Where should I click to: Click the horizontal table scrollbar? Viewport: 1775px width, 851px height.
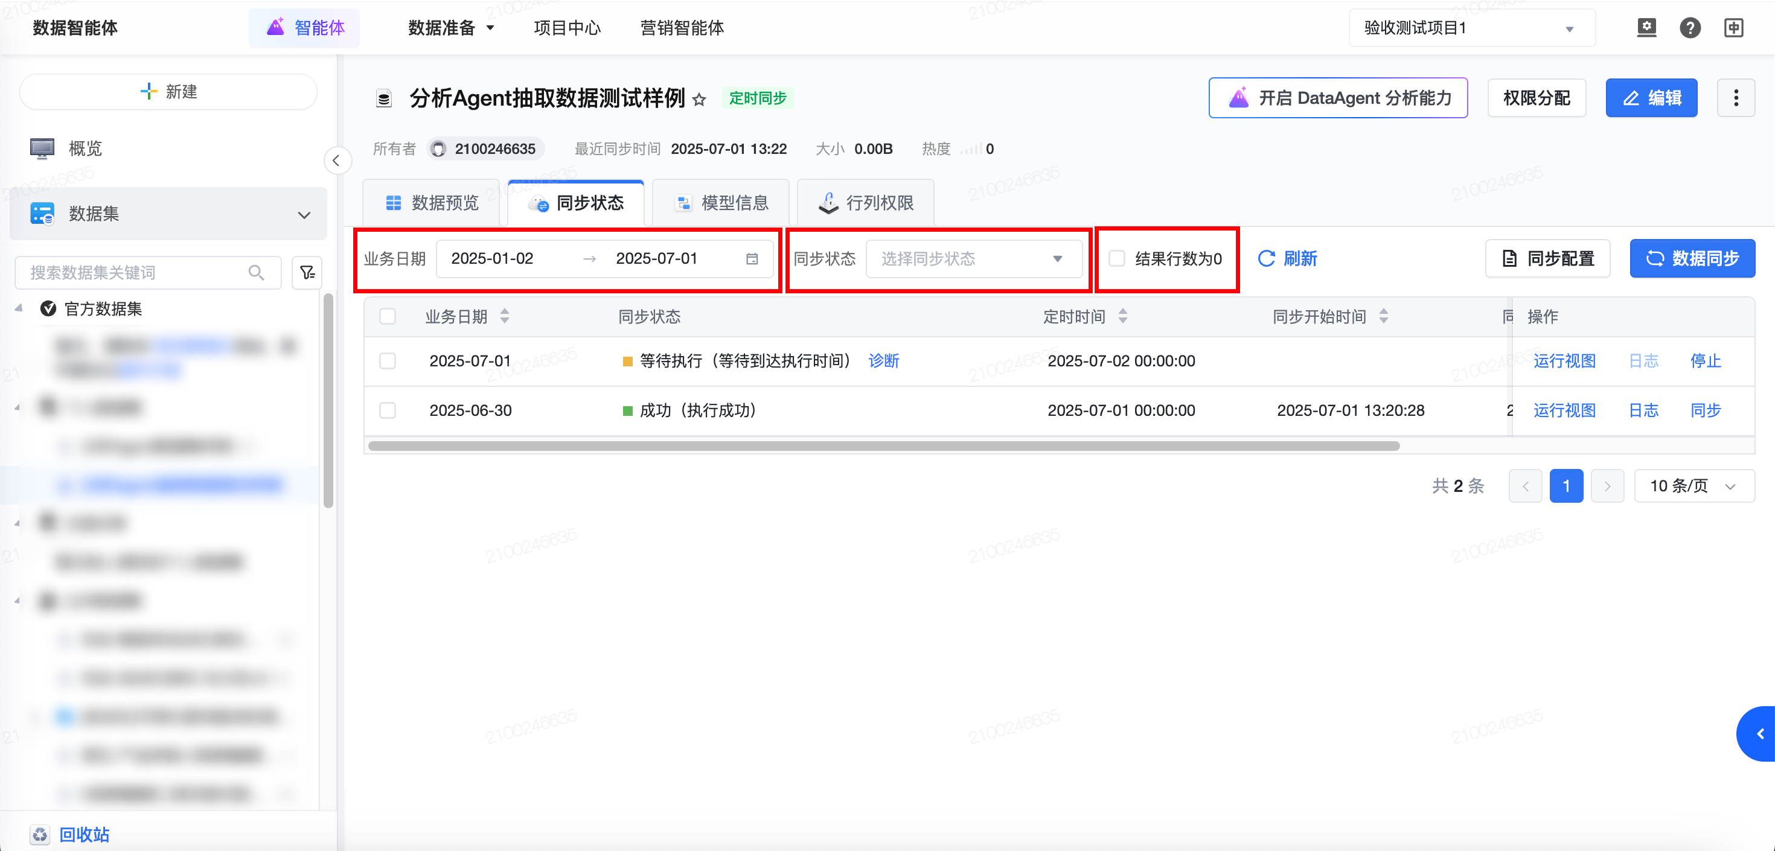(883, 446)
